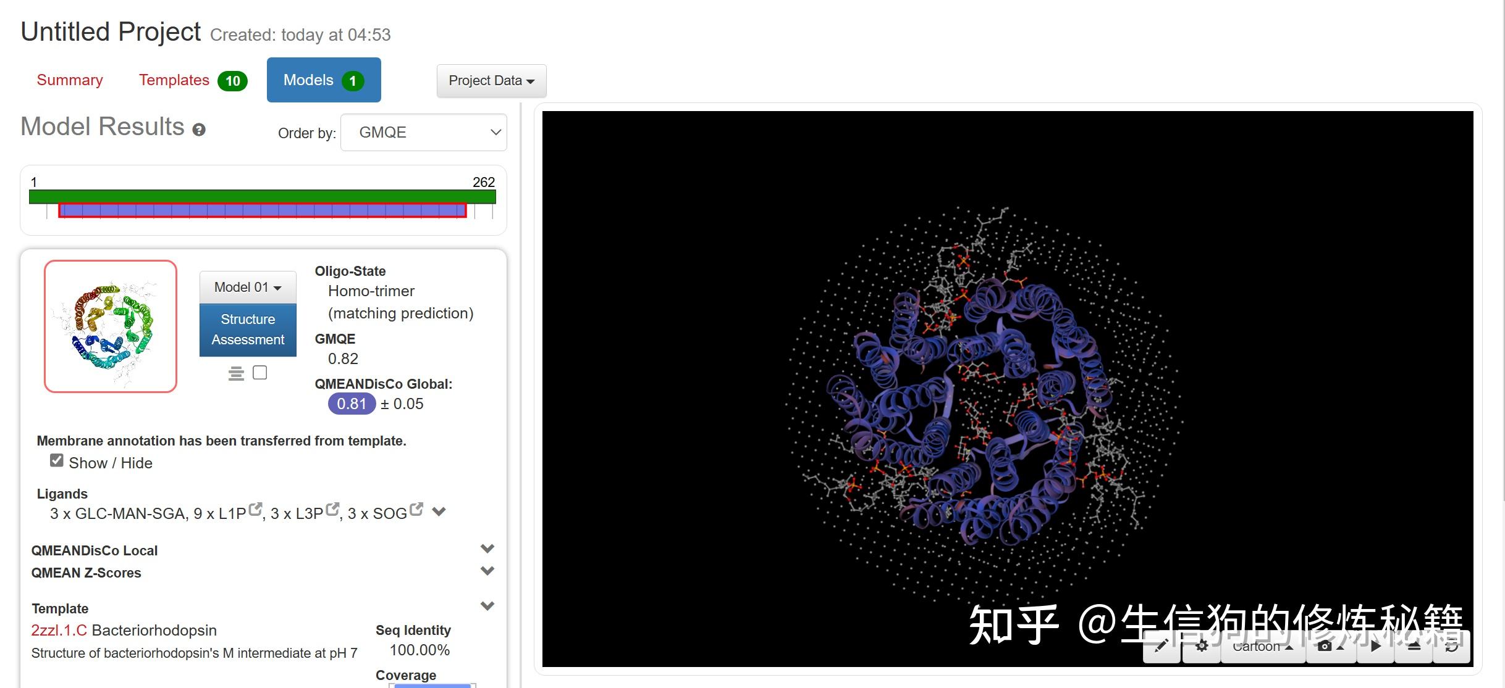Click the alignment lines icon under Structure Assessment
The image size is (1505, 688).
236,373
